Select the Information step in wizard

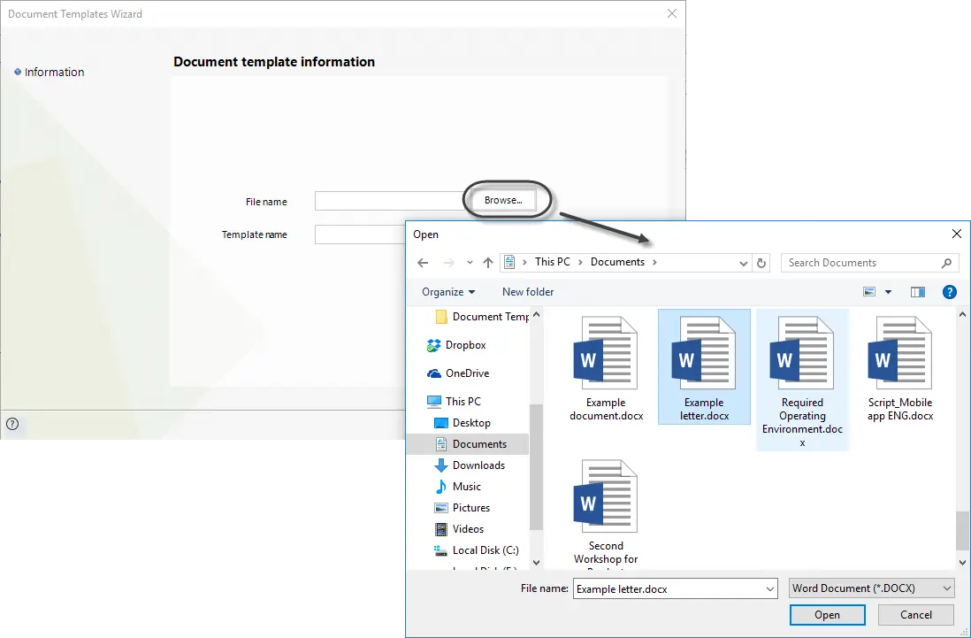pyautogui.click(x=49, y=72)
